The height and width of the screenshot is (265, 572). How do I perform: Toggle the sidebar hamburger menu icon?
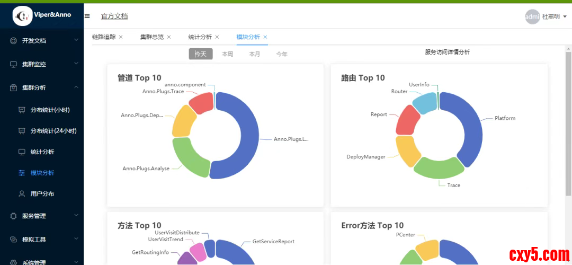tap(87, 16)
